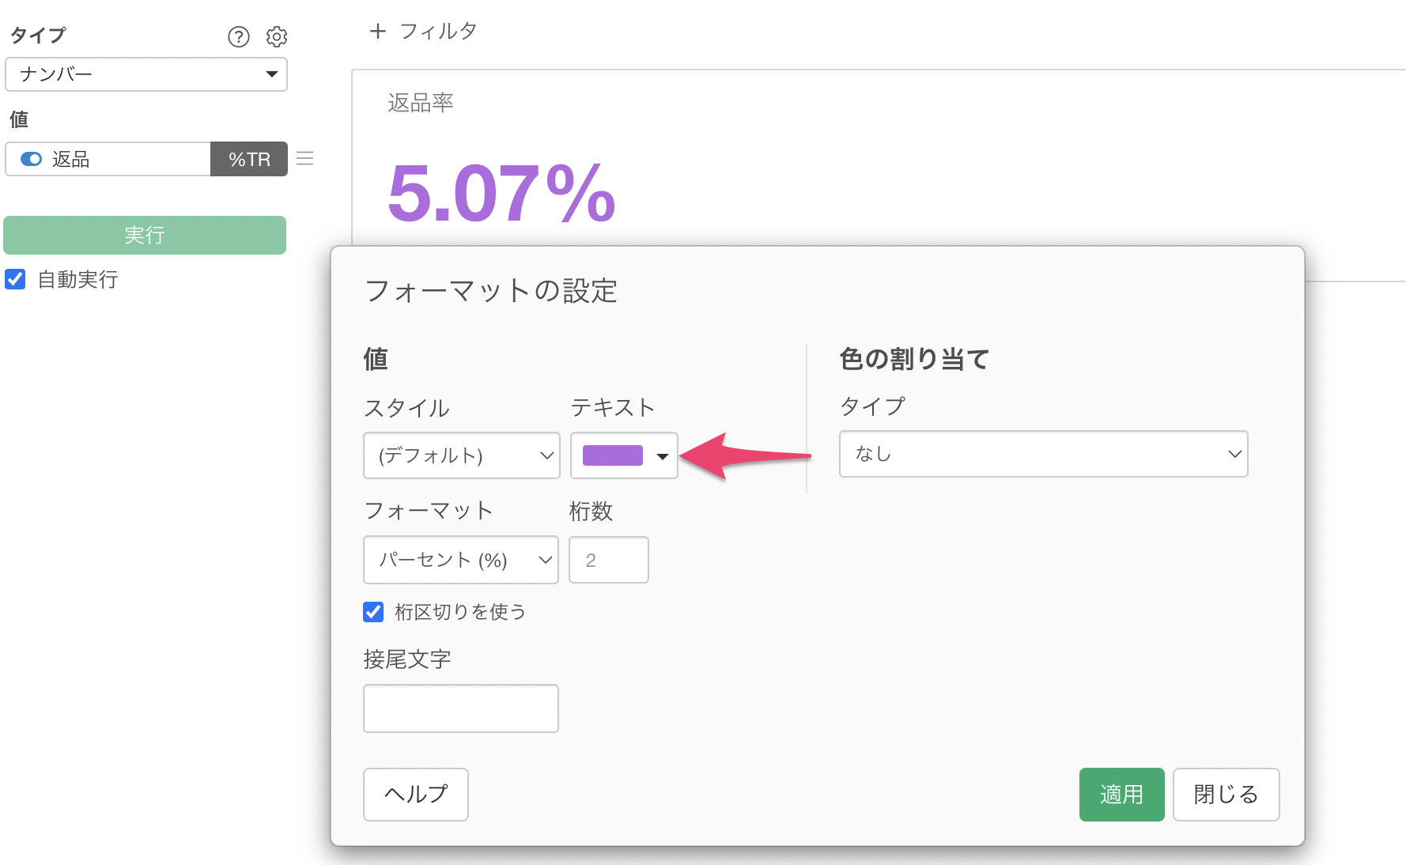This screenshot has height=865, width=1406.
Task: Click the plus icon to add filter
Action: tap(378, 32)
